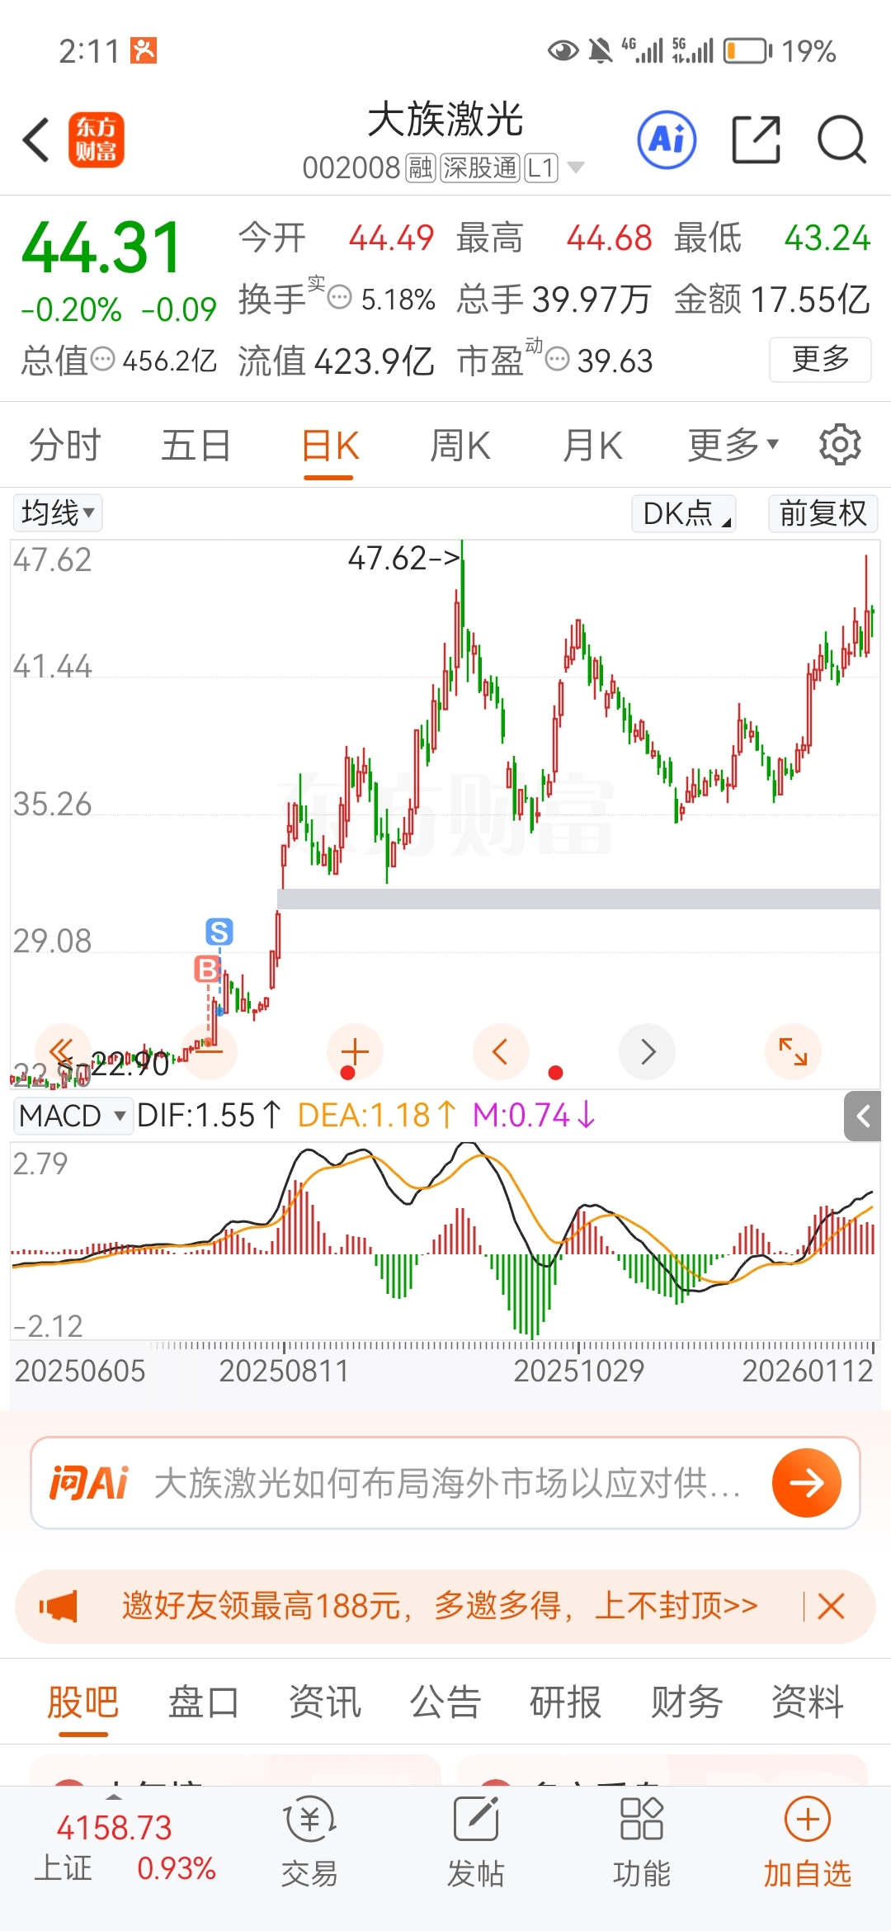891x1931 pixels.
Task: Tap the M:0.74 value
Action: (x=534, y=1116)
